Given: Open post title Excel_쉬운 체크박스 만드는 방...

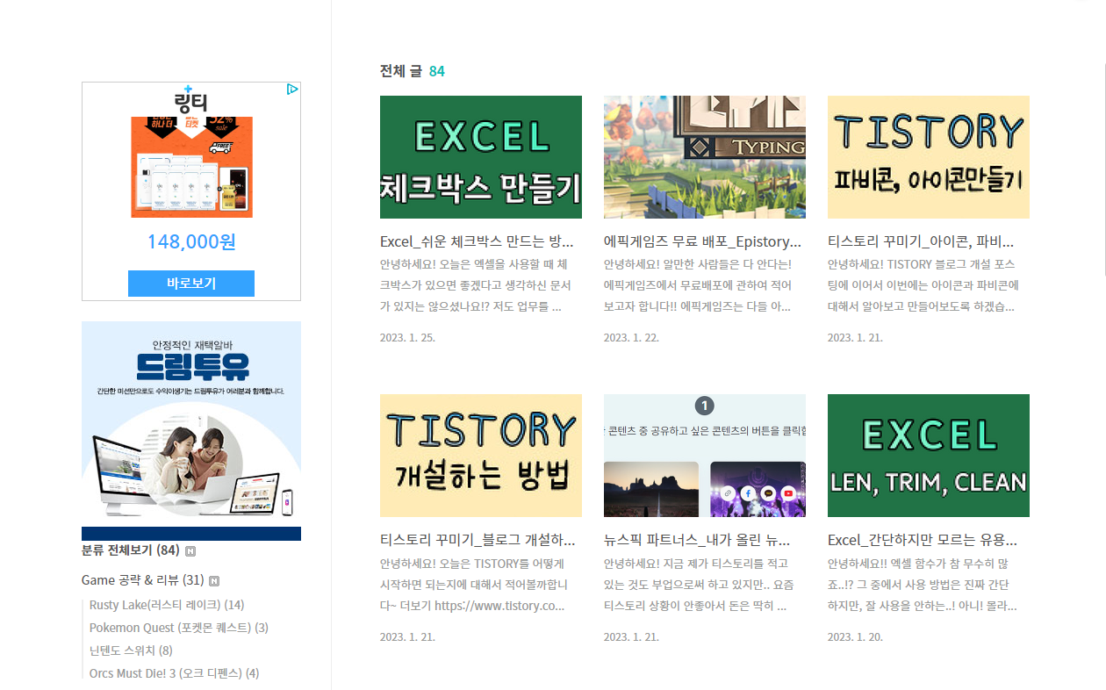Looking at the screenshot, I should tap(477, 241).
